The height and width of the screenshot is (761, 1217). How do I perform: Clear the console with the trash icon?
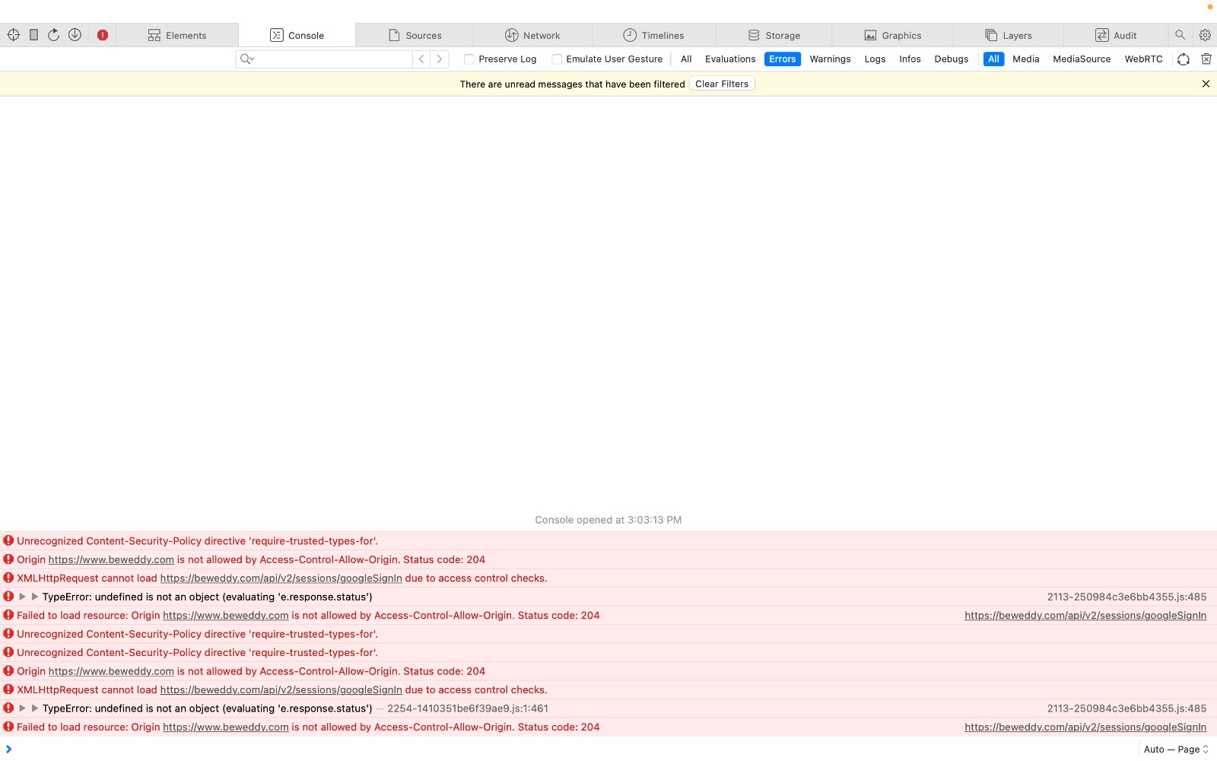pyautogui.click(x=1206, y=59)
